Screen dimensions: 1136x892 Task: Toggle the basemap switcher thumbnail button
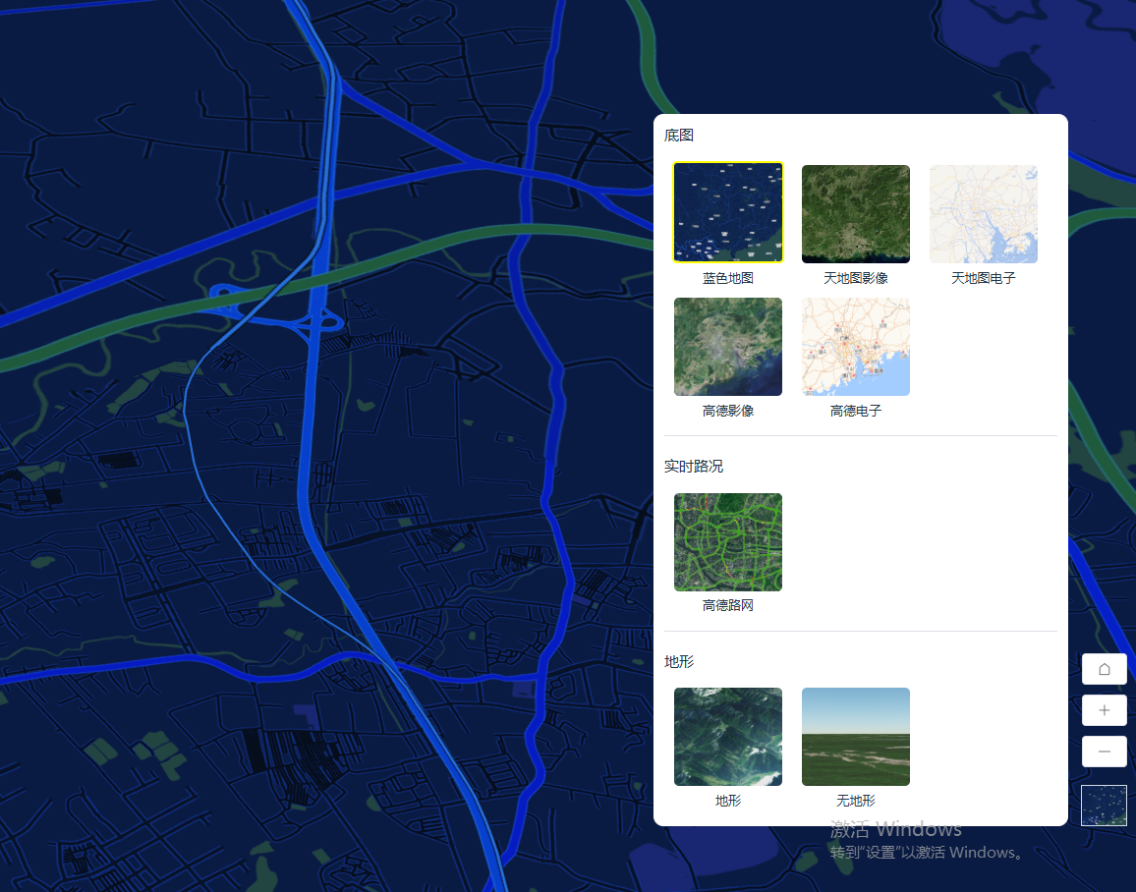pos(1104,806)
